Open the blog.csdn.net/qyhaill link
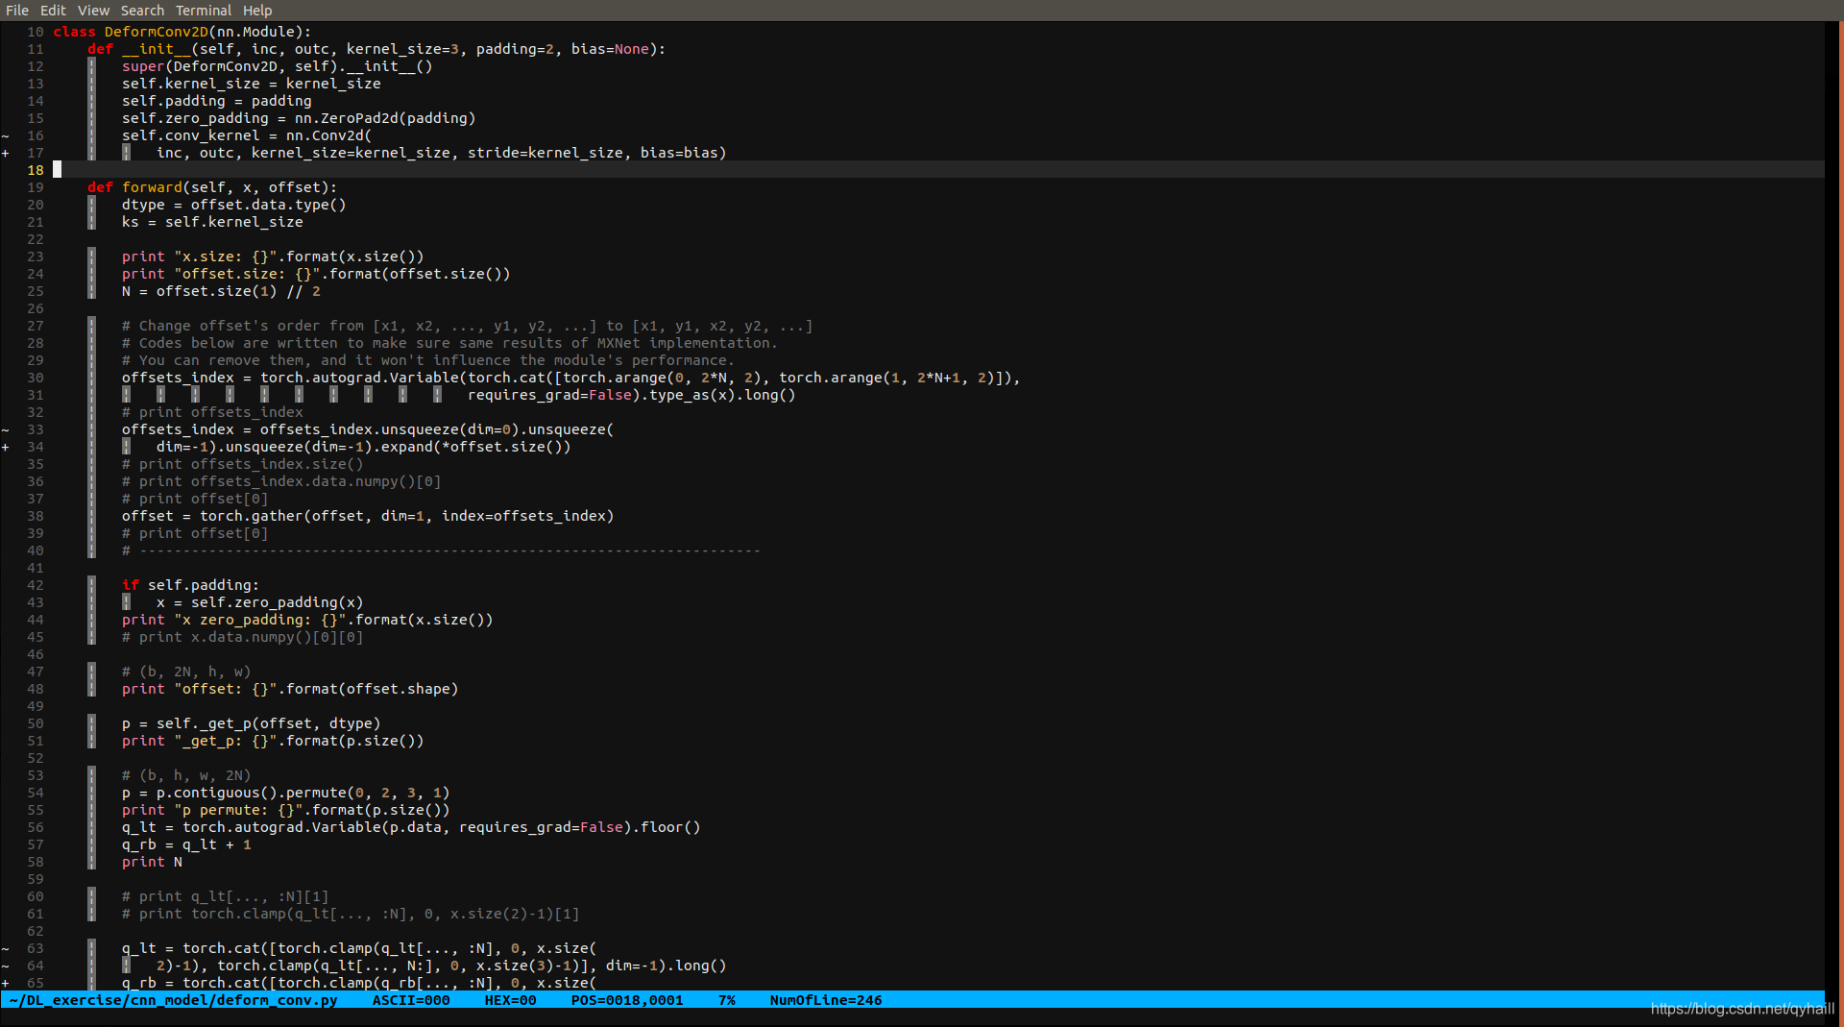 1745,1010
